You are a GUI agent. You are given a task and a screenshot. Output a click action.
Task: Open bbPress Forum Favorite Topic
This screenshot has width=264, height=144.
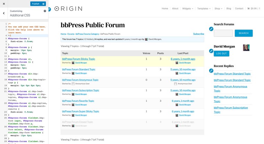point(78,101)
